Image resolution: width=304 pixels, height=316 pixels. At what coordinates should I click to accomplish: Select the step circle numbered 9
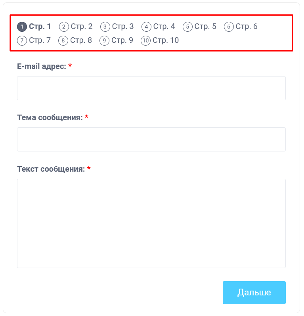tap(104, 41)
